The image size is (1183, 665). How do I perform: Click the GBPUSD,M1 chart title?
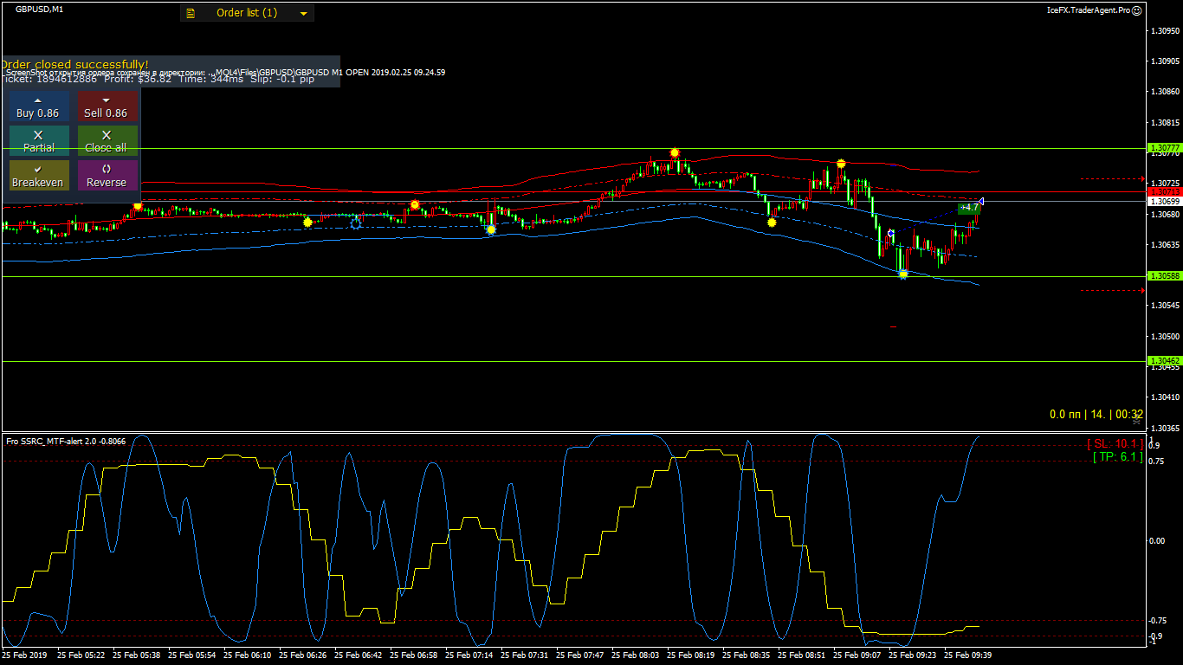[x=38, y=9]
